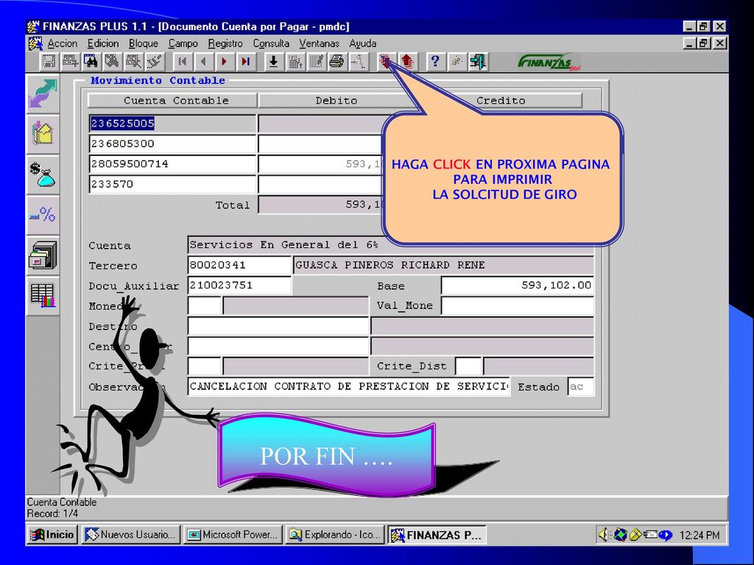754x565 pixels.
Task: Click the Debito column header
Action: tap(336, 100)
